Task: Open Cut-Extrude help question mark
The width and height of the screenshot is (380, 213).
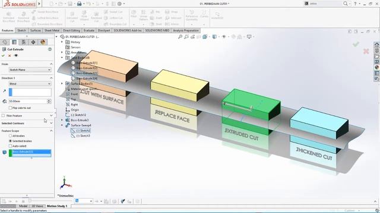Action: coord(50,49)
